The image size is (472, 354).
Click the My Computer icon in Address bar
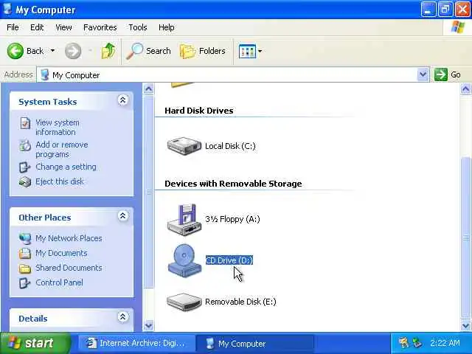44,75
